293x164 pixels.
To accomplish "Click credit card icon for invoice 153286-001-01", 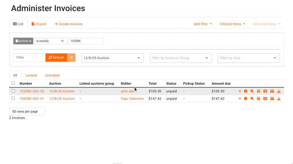I will point(272,98).
